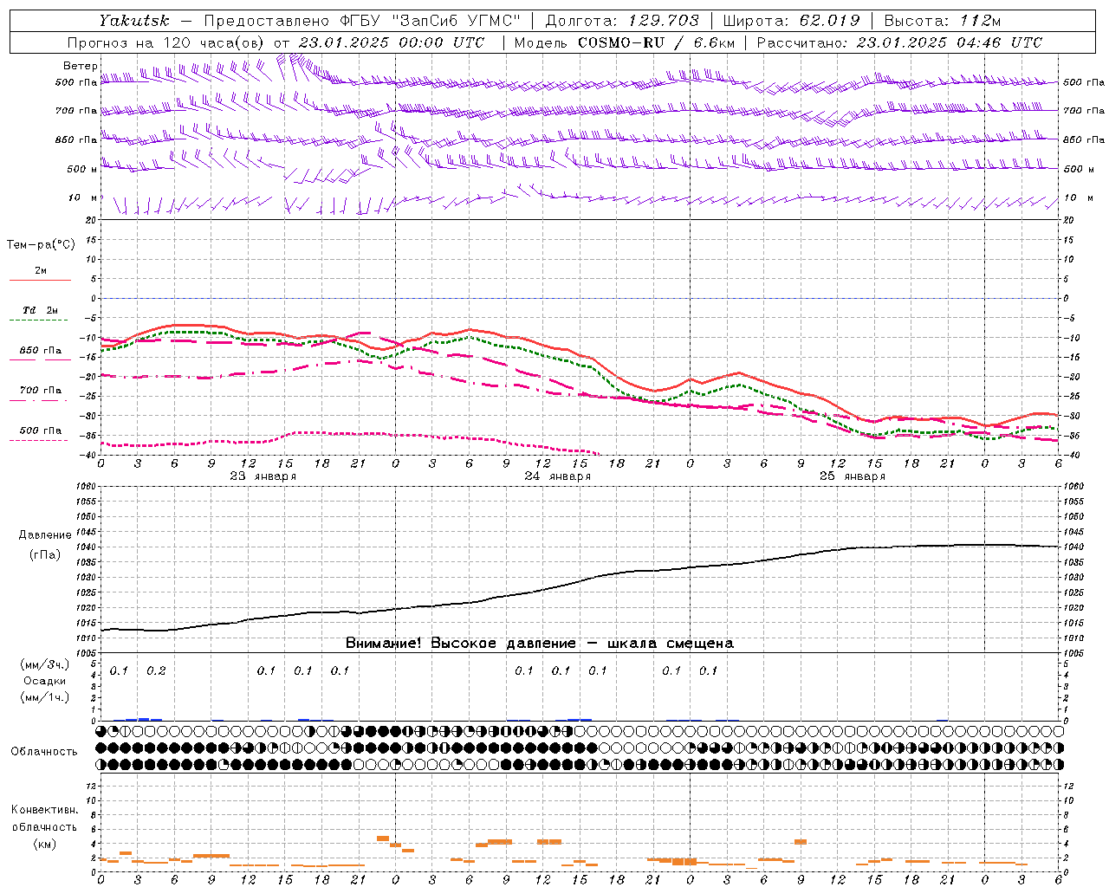Click the Конвективн. label
Image resolution: width=1109 pixels, height=887 pixels.
pyautogui.click(x=45, y=809)
